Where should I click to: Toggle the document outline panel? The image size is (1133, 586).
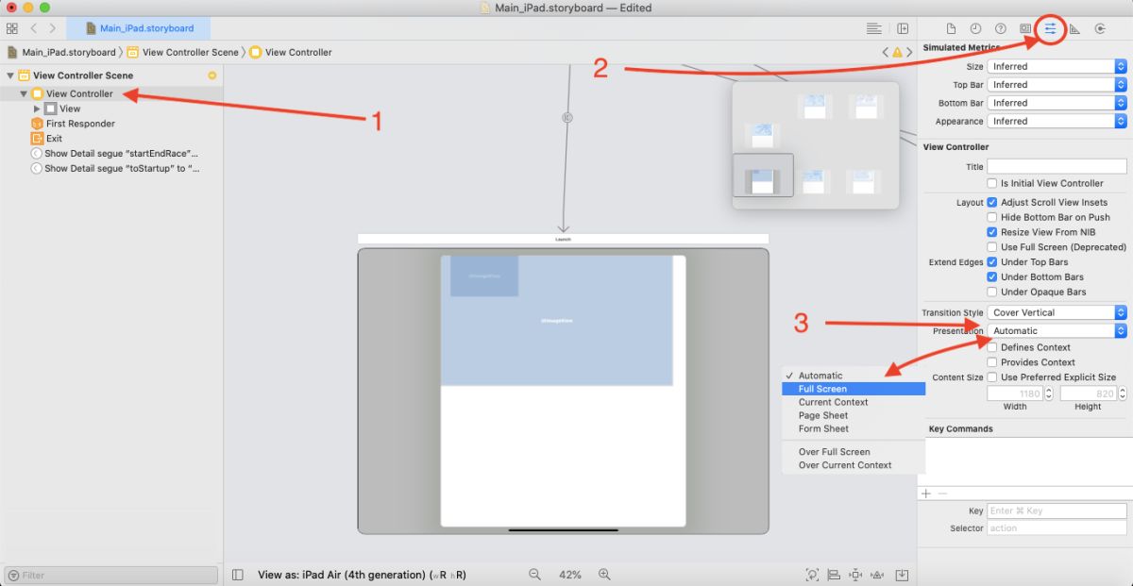238,575
